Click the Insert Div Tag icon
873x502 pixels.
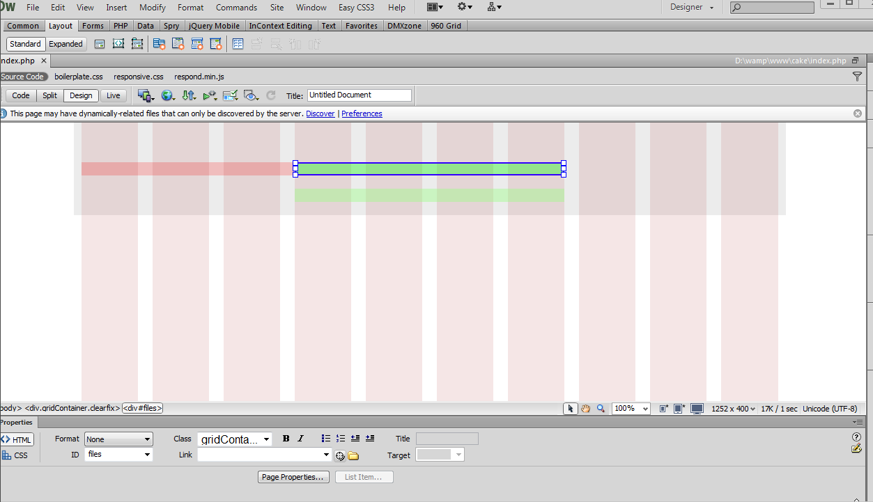(x=100, y=44)
